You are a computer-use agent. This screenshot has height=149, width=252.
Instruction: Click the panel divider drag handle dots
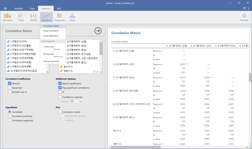pos(106,87)
